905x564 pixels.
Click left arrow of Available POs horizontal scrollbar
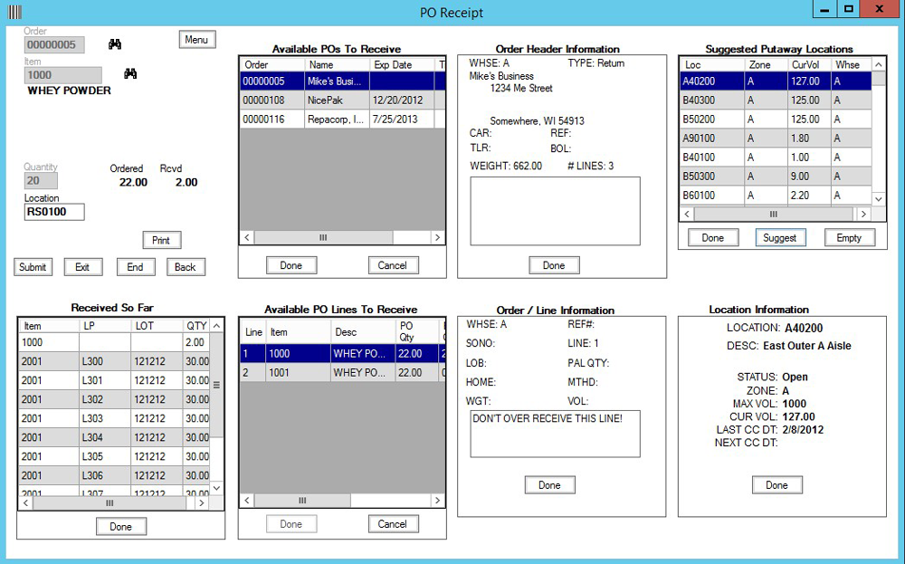click(247, 237)
